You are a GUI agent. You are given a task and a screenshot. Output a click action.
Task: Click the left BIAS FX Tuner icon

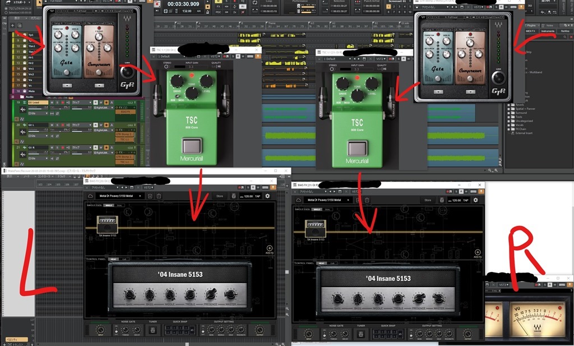coord(152,331)
